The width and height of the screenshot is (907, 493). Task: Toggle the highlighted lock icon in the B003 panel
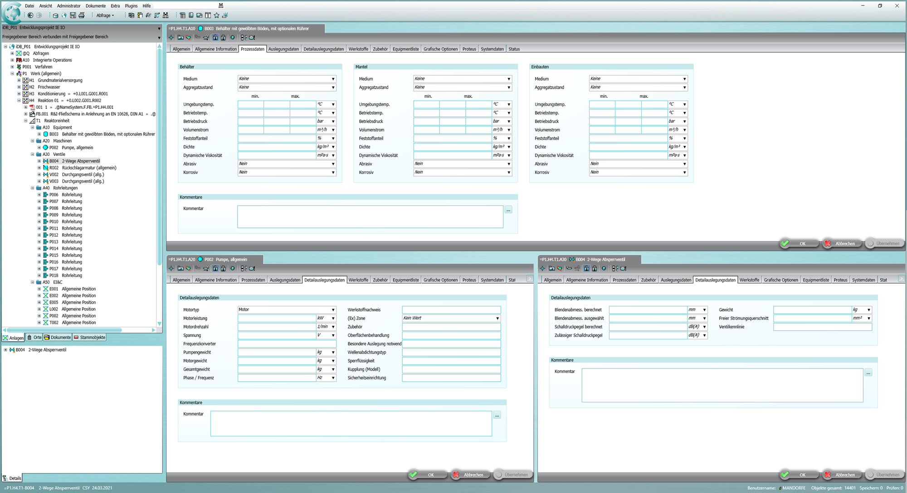pyautogui.click(x=215, y=38)
